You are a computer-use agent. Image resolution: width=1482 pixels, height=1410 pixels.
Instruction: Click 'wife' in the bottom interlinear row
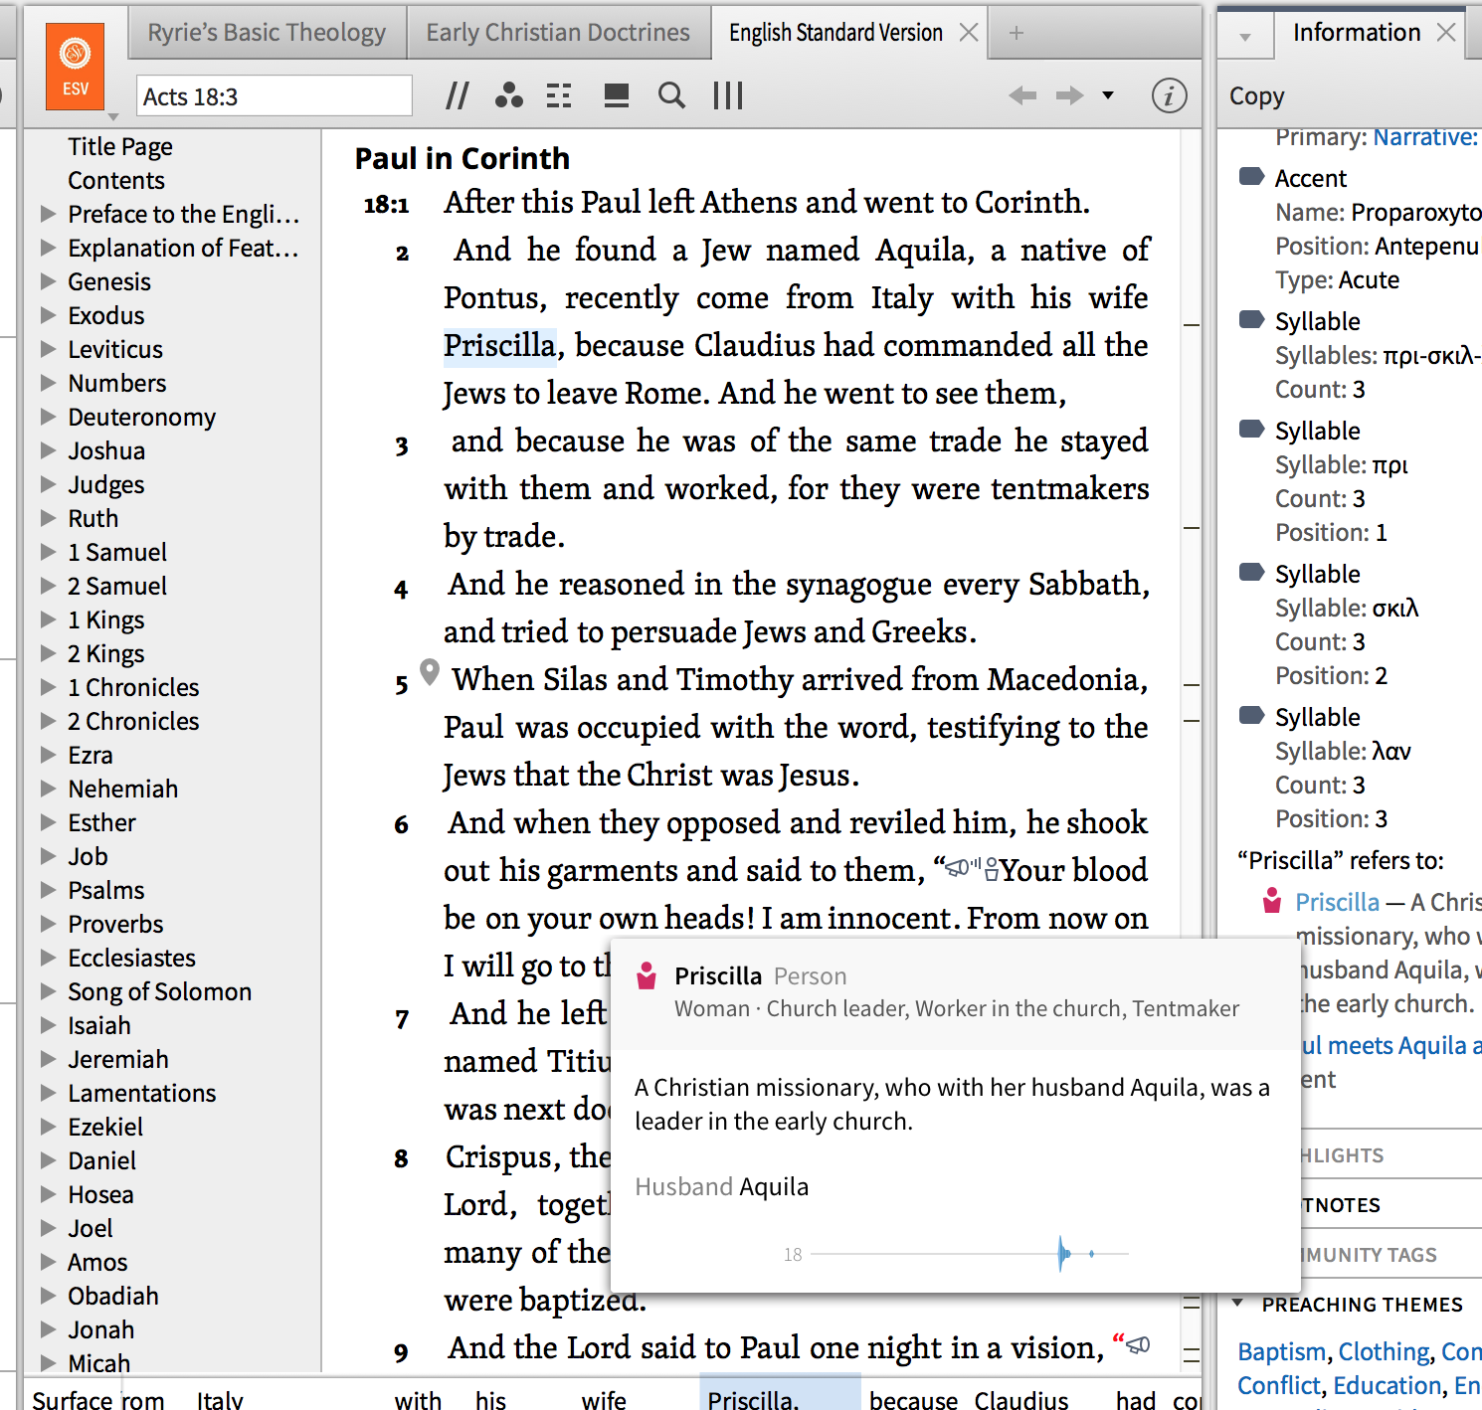604,1399
